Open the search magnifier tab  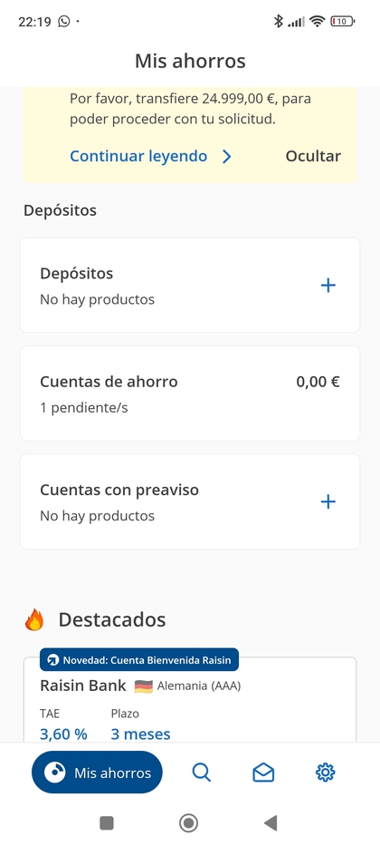click(201, 773)
